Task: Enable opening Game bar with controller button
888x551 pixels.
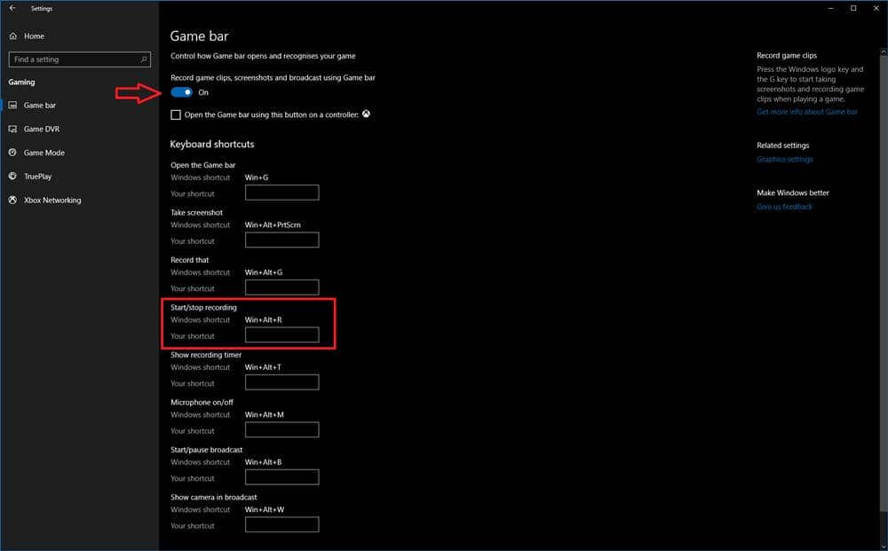Action: coord(174,114)
